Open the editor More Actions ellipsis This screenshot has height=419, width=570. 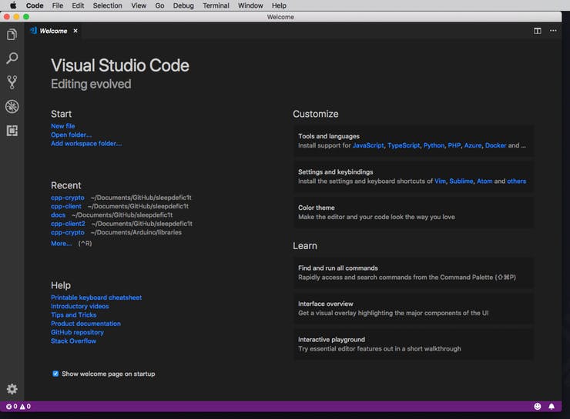pyautogui.click(x=553, y=31)
